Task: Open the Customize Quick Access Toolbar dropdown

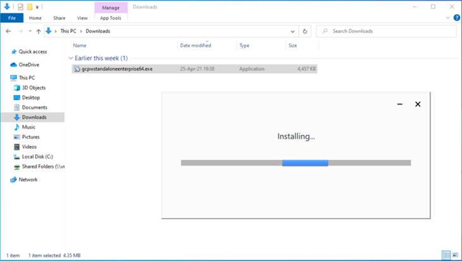Action: click(37, 7)
